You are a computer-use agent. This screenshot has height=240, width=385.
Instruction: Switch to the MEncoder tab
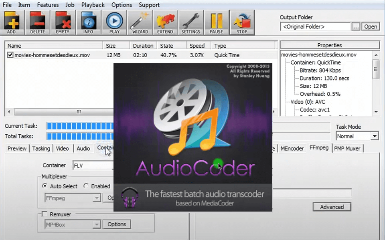pyautogui.click(x=292, y=149)
